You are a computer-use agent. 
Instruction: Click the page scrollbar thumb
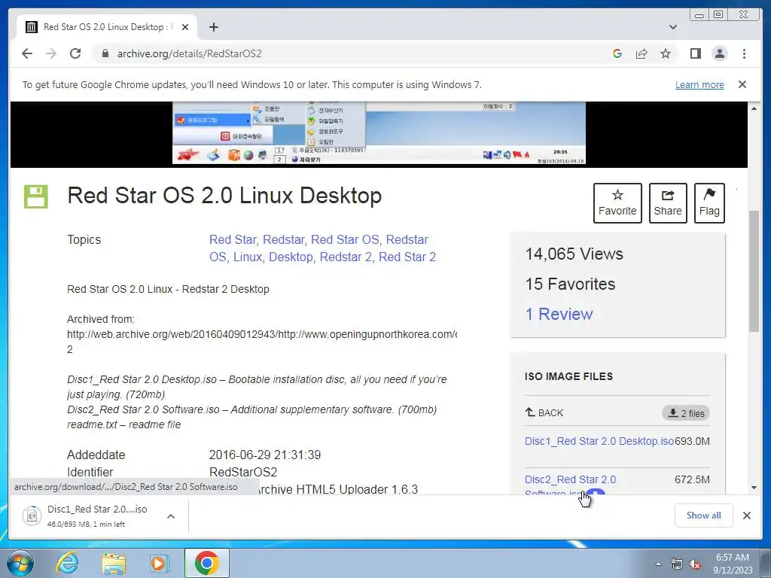(x=754, y=270)
